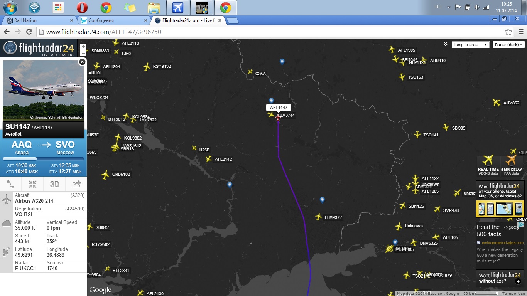Select aircraft TSO163 on map
Screen dimensions: 527x296
click(x=402, y=77)
